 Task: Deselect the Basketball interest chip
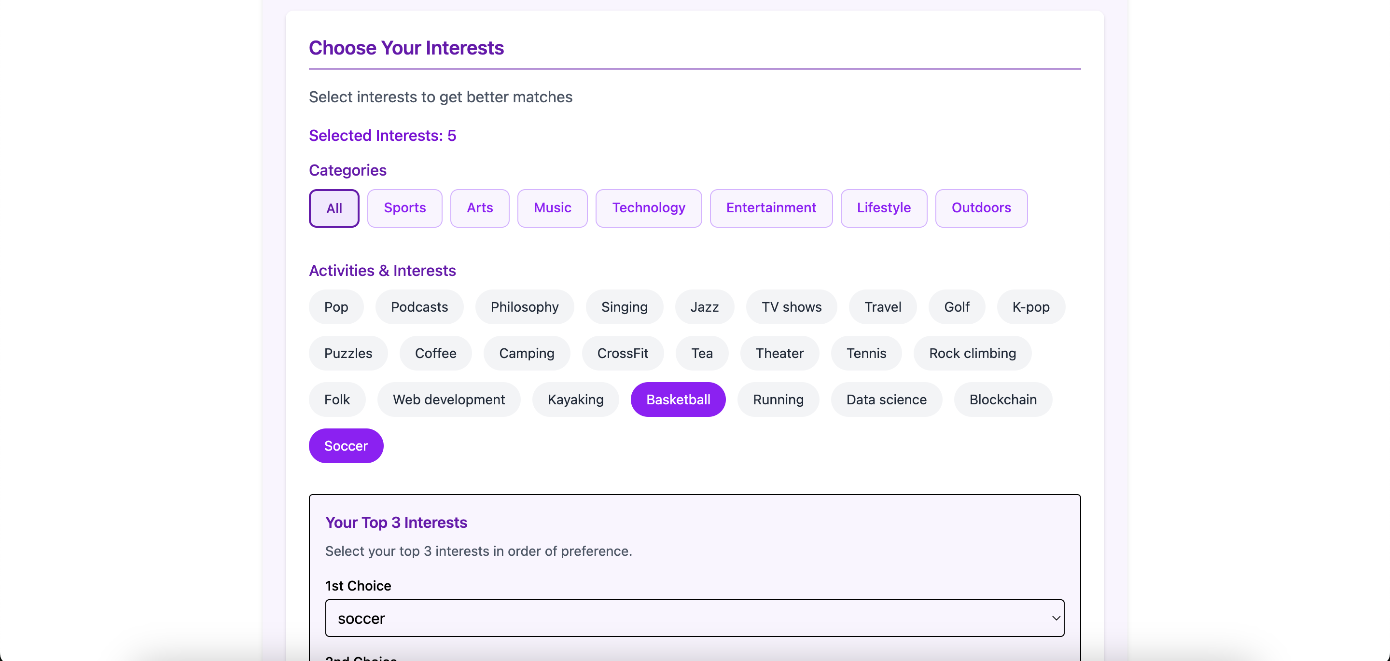(678, 399)
